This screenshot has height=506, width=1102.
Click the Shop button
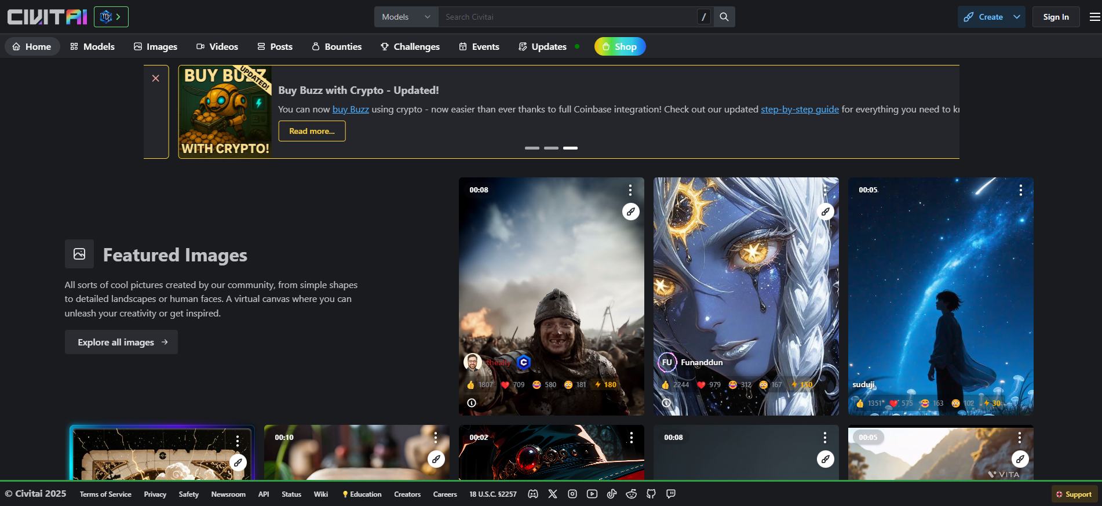coord(620,46)
